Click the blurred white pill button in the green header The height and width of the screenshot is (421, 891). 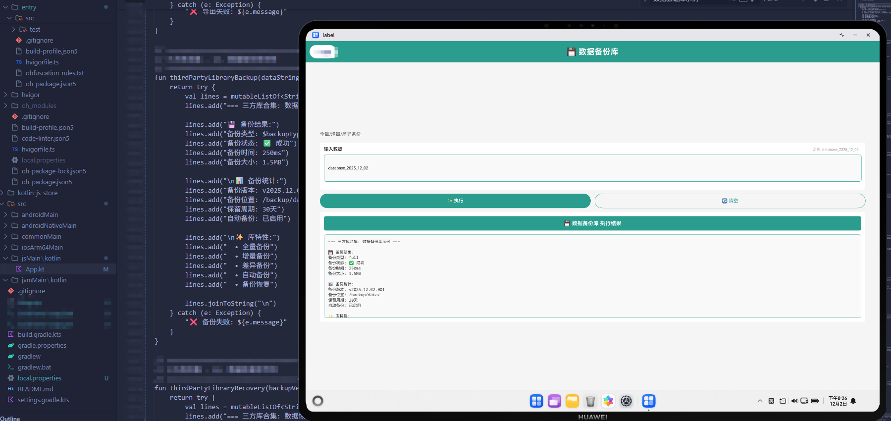point(323,52)
